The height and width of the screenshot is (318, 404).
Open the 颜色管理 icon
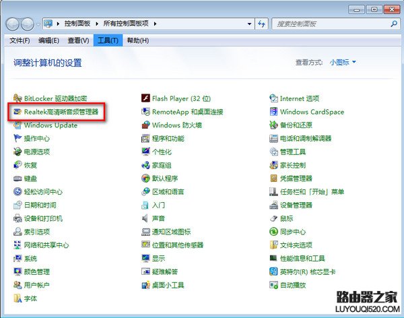click(x=18, y=272)
